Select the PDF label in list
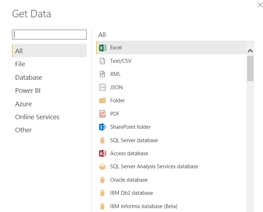The width and height of the screenshot is (263, 212). click(x=115, y=114)
